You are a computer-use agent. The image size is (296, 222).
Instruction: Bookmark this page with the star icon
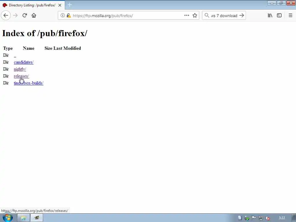[195, 16]
